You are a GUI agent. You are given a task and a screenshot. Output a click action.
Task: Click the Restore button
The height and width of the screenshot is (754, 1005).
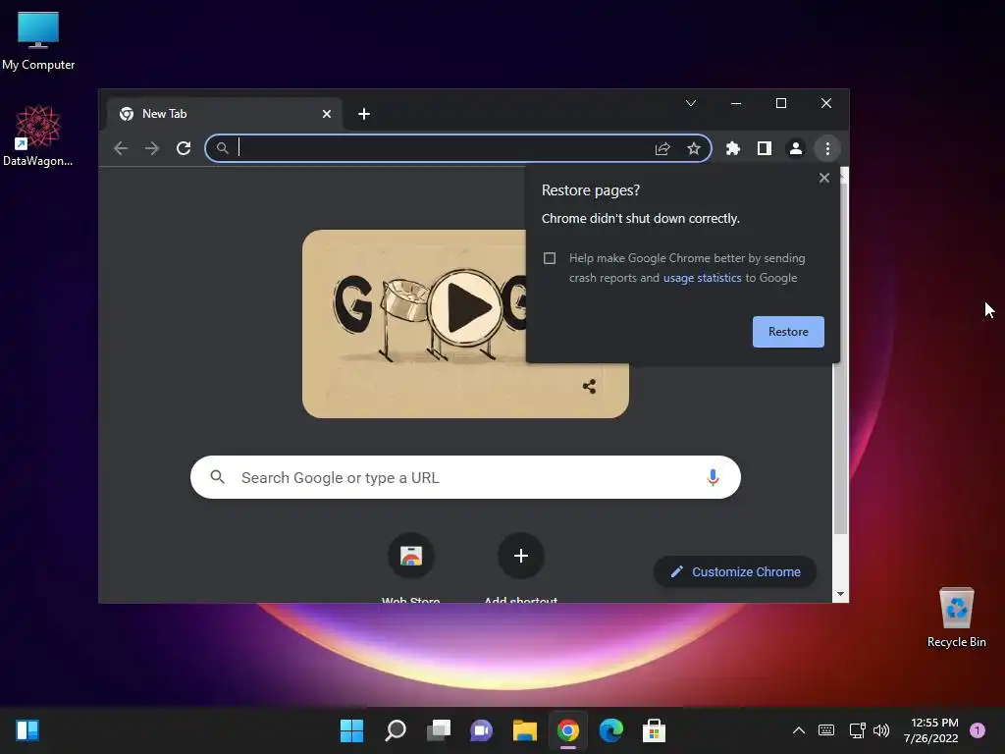pyautogui.click(x=788, y=332)
